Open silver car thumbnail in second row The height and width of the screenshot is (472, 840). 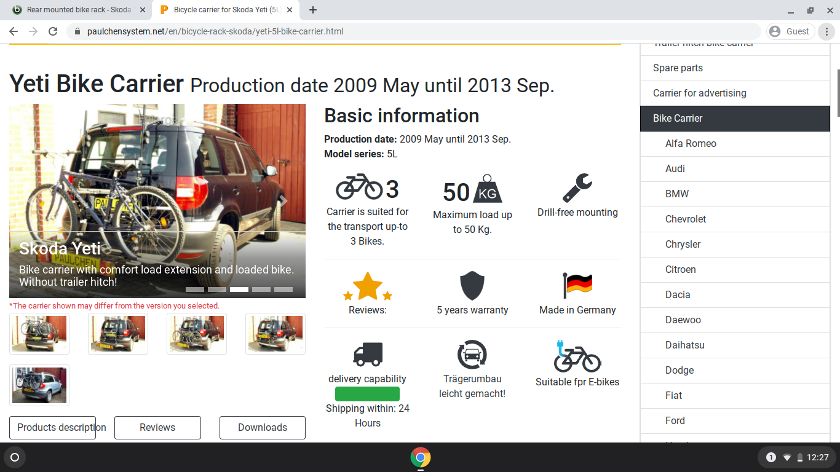pos(39,385)
